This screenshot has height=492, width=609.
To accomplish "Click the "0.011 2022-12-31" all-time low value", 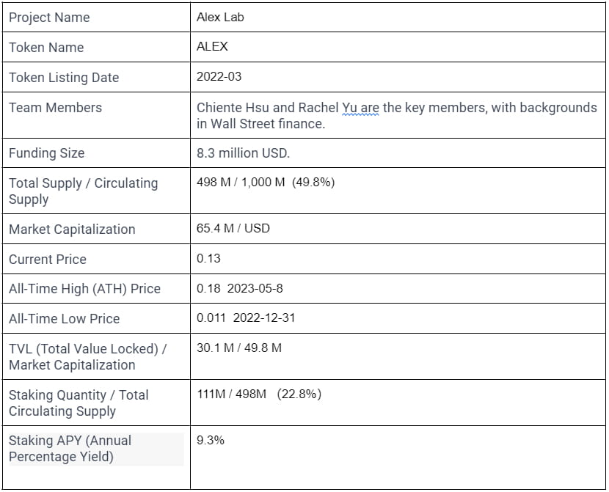I will (245, 318).
